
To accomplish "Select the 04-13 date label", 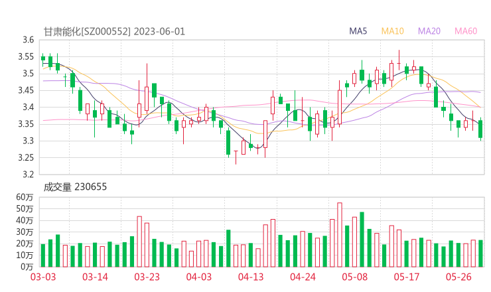I will pyautogui.click(x=251, y=277).
